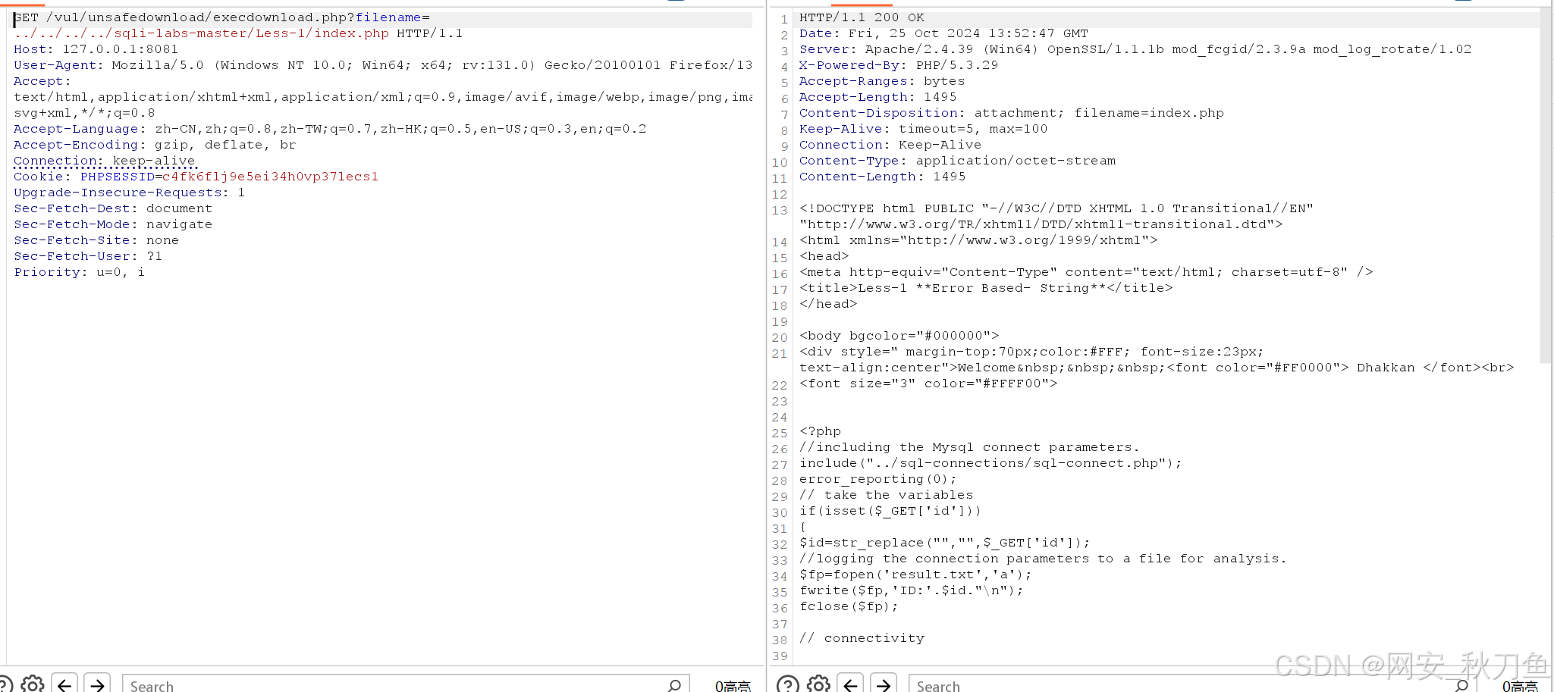Click the error_reporting(0); line
Image resolution: width=1554 pixels, height=692 pixels.
pyautogui.click(x=878, y=479)
